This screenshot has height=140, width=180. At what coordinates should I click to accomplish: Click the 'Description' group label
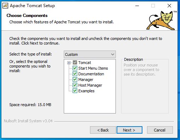(x=134, y=59)
